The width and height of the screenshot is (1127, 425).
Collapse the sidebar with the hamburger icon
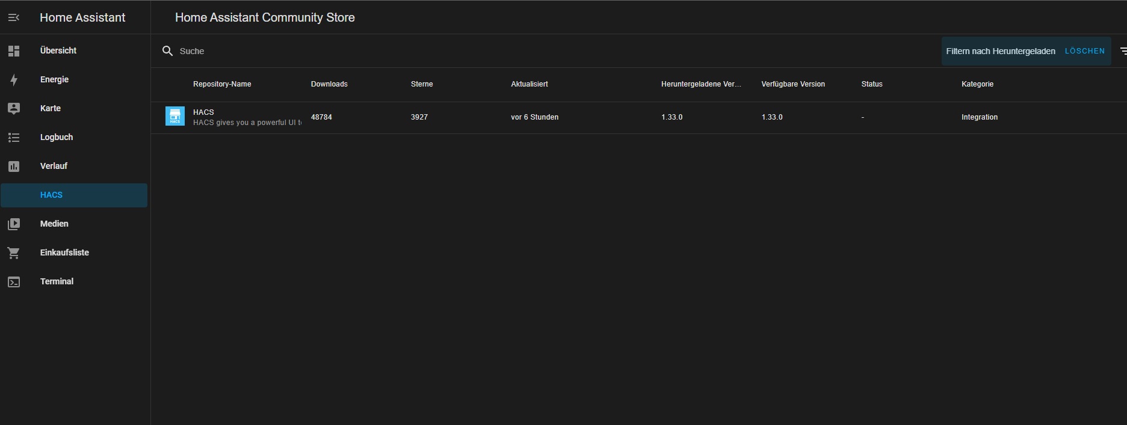pyautogui.click(x=14, y=17)
